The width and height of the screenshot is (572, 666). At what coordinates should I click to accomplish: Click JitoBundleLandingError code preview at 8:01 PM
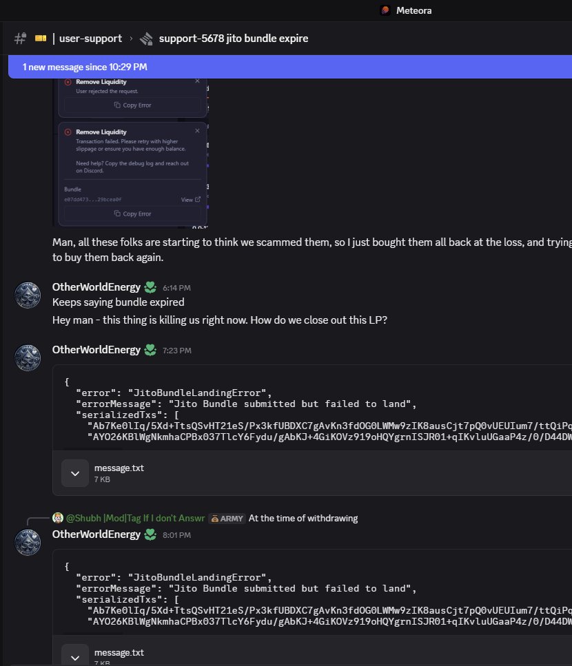pyautogui.click(x=312, y=594)
